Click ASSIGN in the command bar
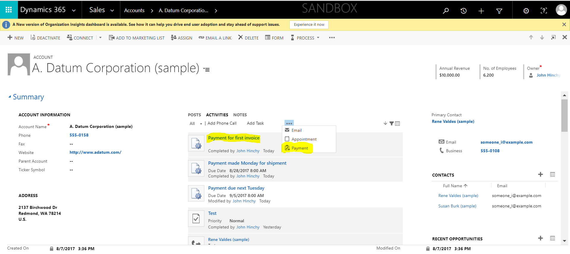 (x=181, y=38)
